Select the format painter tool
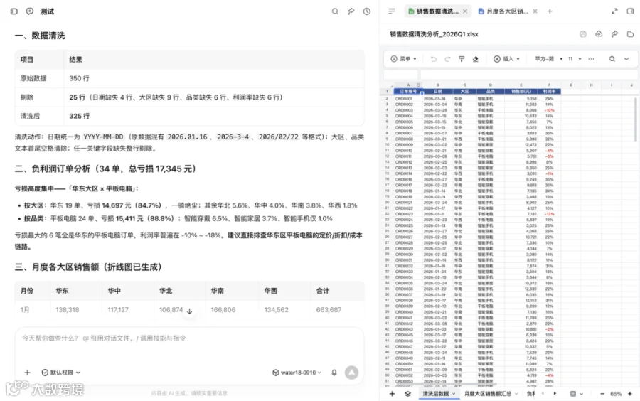Viewport: 640px width, 401px height. (x=462, y=59)
